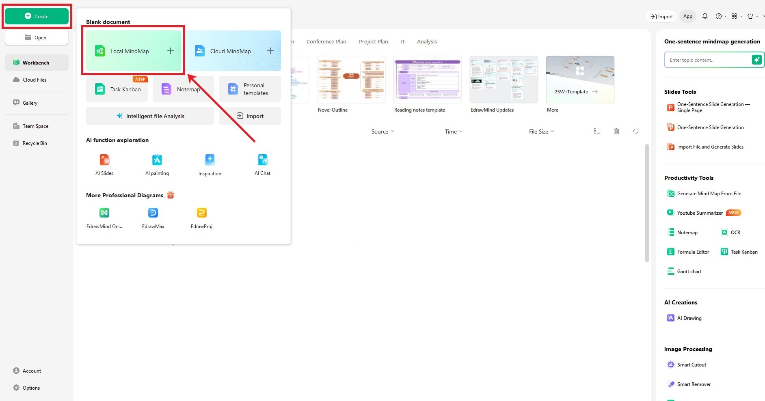Create a Cloud MindMap blank document
Viewport: 765px width, 401px height.
click(233, 51)
